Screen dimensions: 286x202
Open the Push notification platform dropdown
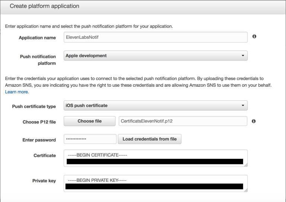pyautogui.click(x=156, y=56)
